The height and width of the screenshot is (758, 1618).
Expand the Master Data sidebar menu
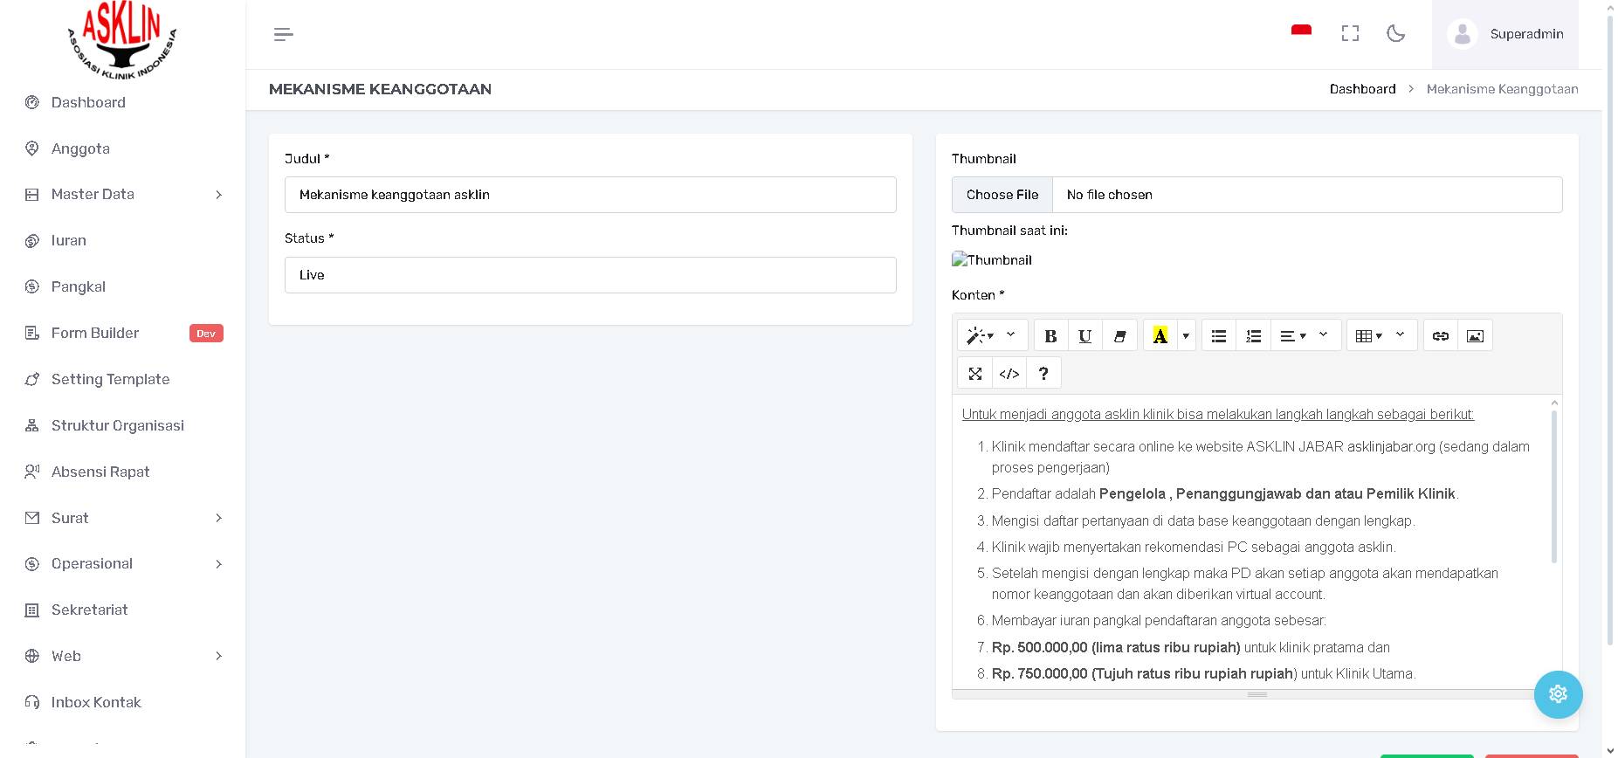tap(123, 195)
